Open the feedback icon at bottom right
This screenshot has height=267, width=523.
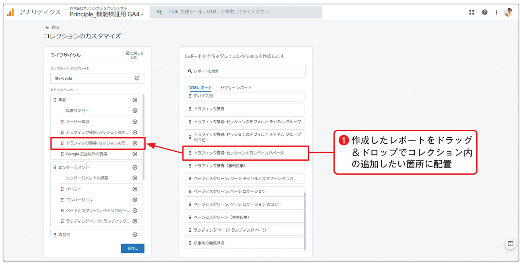[x=511, y=244]
